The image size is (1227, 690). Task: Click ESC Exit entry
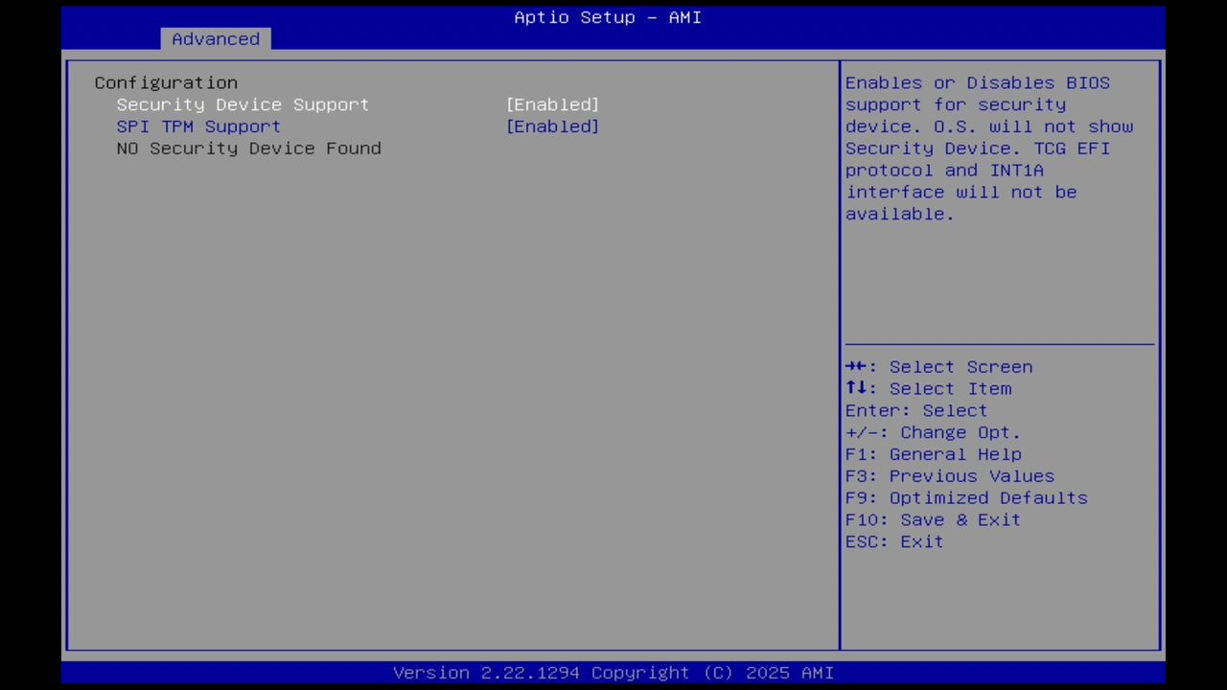pyautogui.click(x=893, y=541)
